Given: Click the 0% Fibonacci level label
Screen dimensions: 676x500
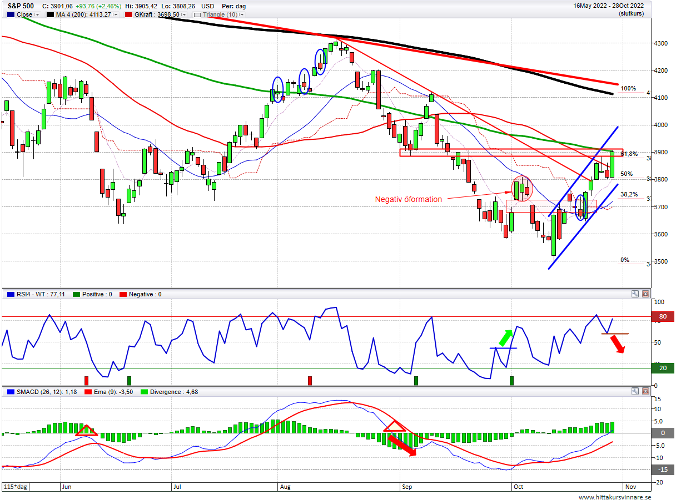Looking at the screenshot, I should point(625,260).
